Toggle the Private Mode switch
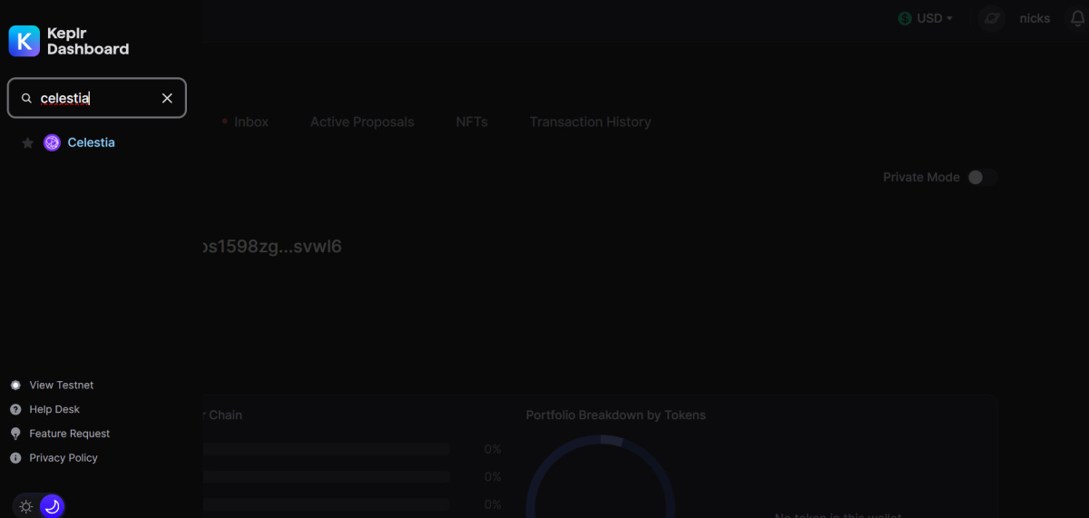The width and height of the screenshot is (1089, 518). (982, 177)
